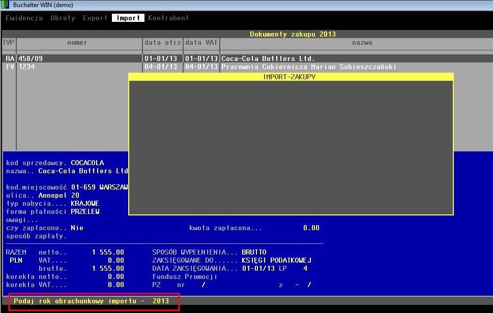The height and width of the screenshot is (313, 493).
Task: Click the Fundusz Promocji label
Action: point(185,276)
